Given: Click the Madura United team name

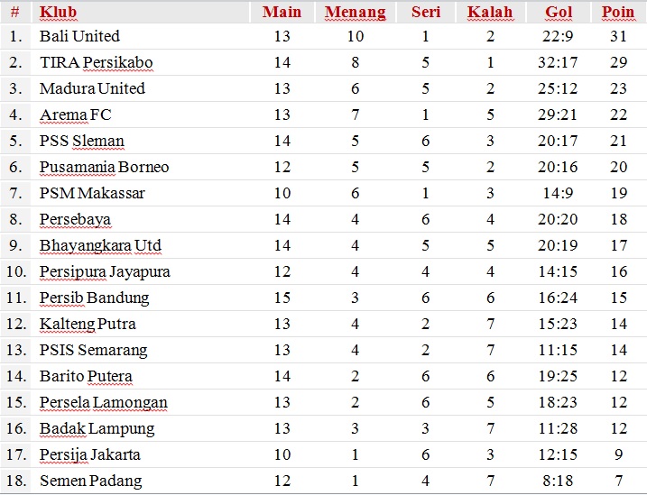Looking at the screenshot, I should tap(92, 88).
